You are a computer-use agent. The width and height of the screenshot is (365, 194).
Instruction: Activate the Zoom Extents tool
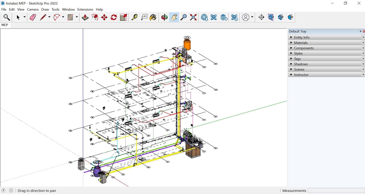193,17
